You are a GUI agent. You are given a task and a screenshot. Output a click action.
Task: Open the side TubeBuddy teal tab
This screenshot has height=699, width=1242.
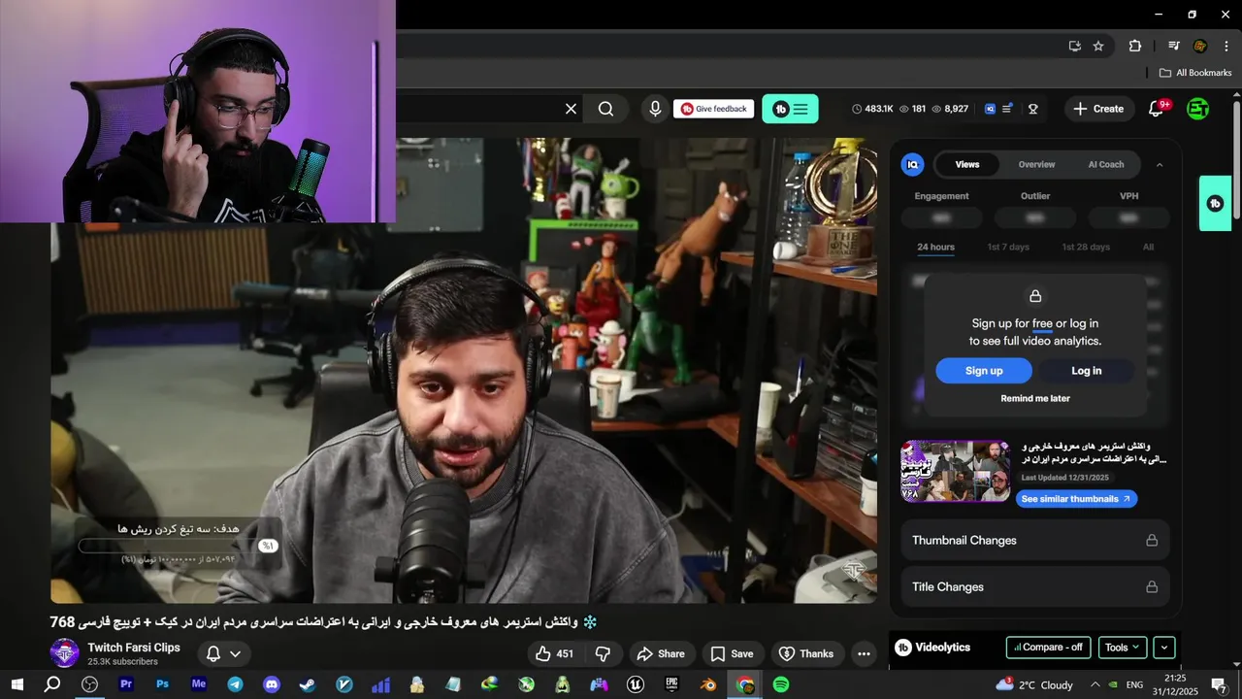1215,203
